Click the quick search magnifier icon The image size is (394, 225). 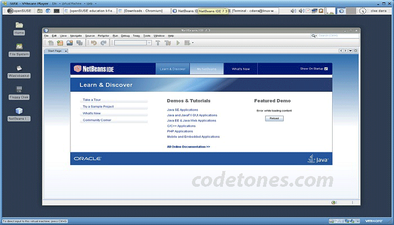point(314,36)
